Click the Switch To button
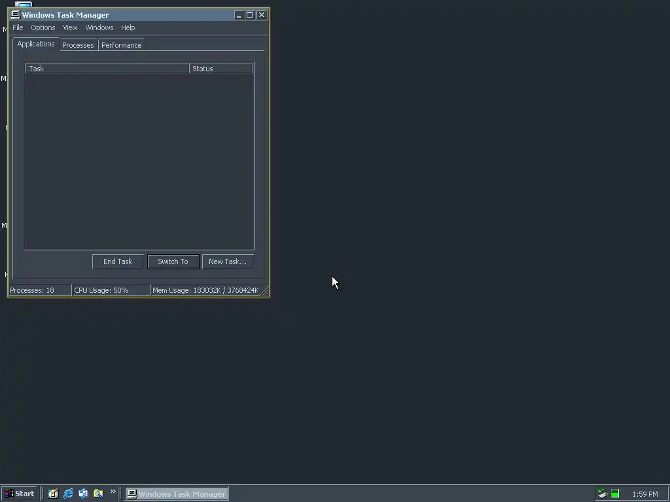 pos(173,261)
